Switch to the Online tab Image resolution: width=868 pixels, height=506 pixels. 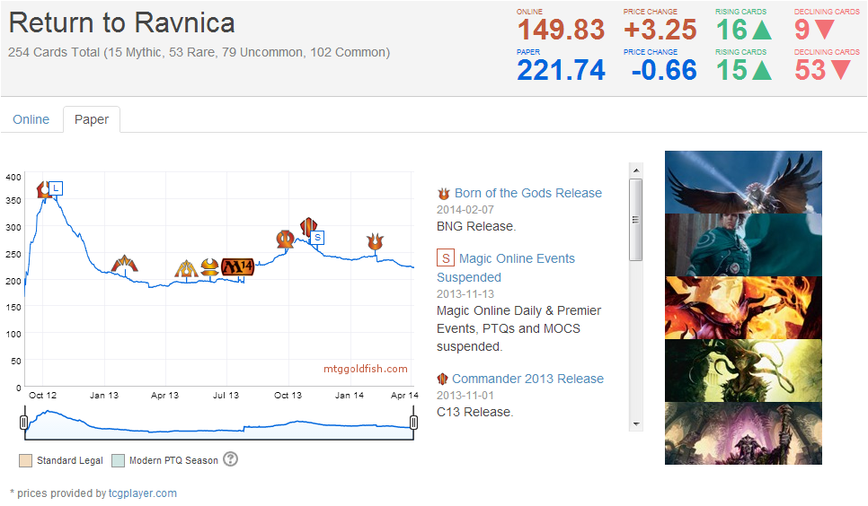click(31, 119)
